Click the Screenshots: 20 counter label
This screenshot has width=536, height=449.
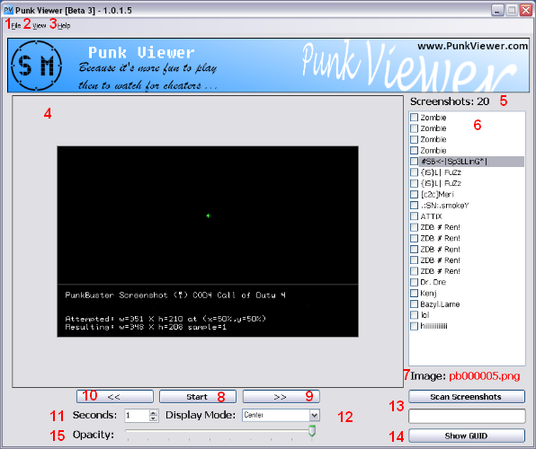pyautogui.click(x=450, y=101)
